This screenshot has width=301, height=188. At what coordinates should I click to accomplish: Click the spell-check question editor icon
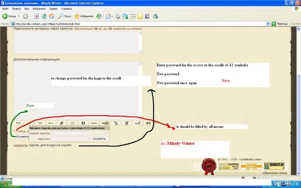[x=137, y=123]
